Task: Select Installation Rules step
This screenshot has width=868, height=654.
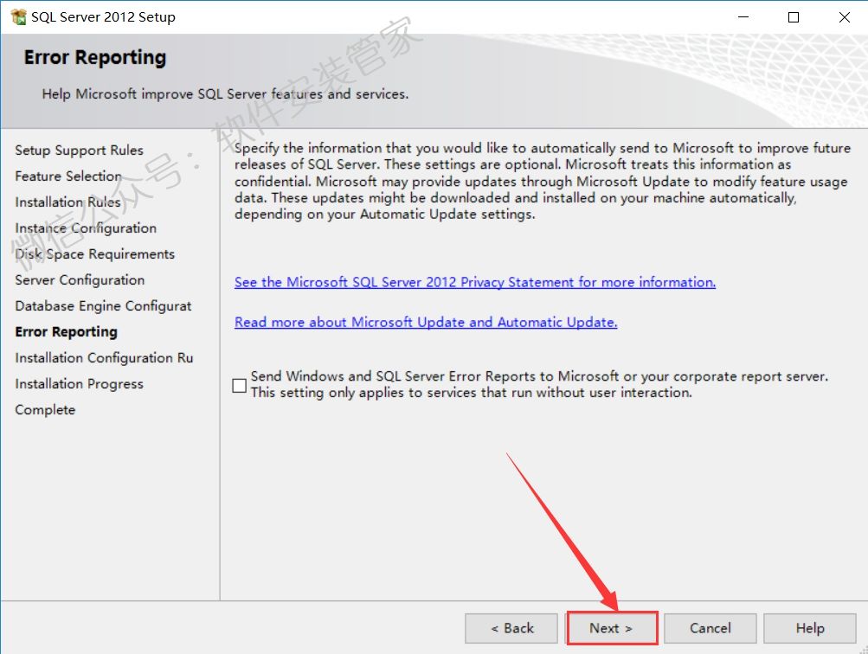Action: [x=68, y=202]
